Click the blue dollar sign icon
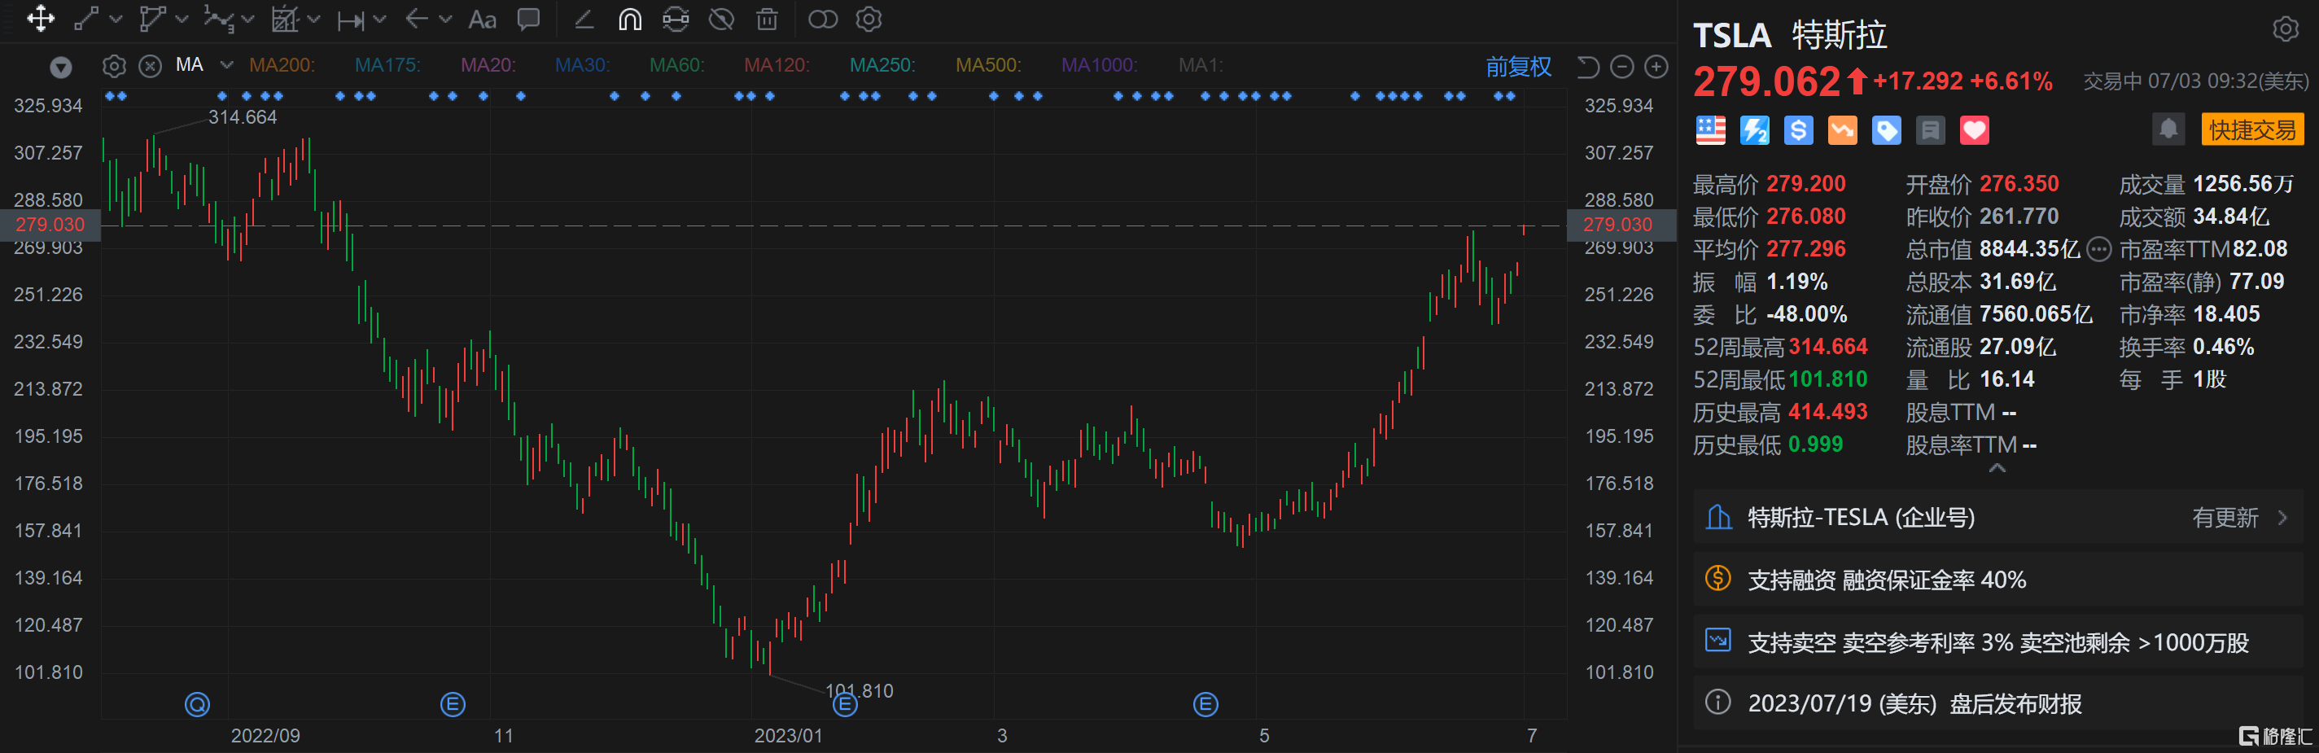Image resolution: width=2319 pixels, height=753 pixels. click(1799, 130)
